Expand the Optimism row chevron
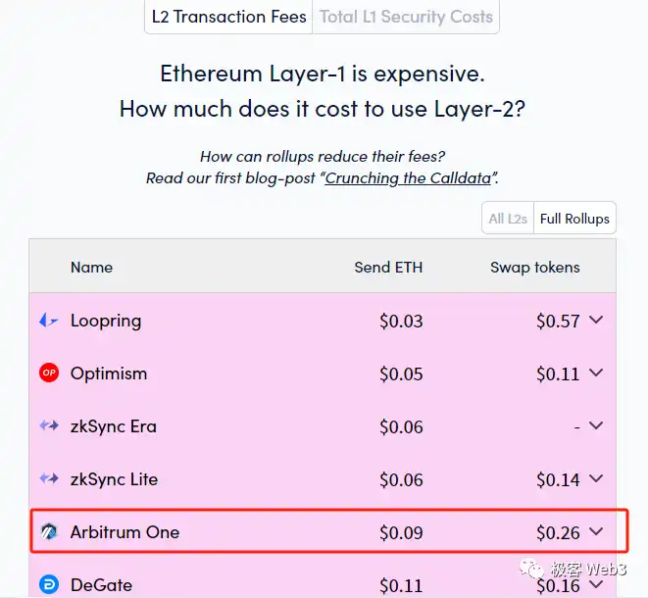 tap(596, 374)
